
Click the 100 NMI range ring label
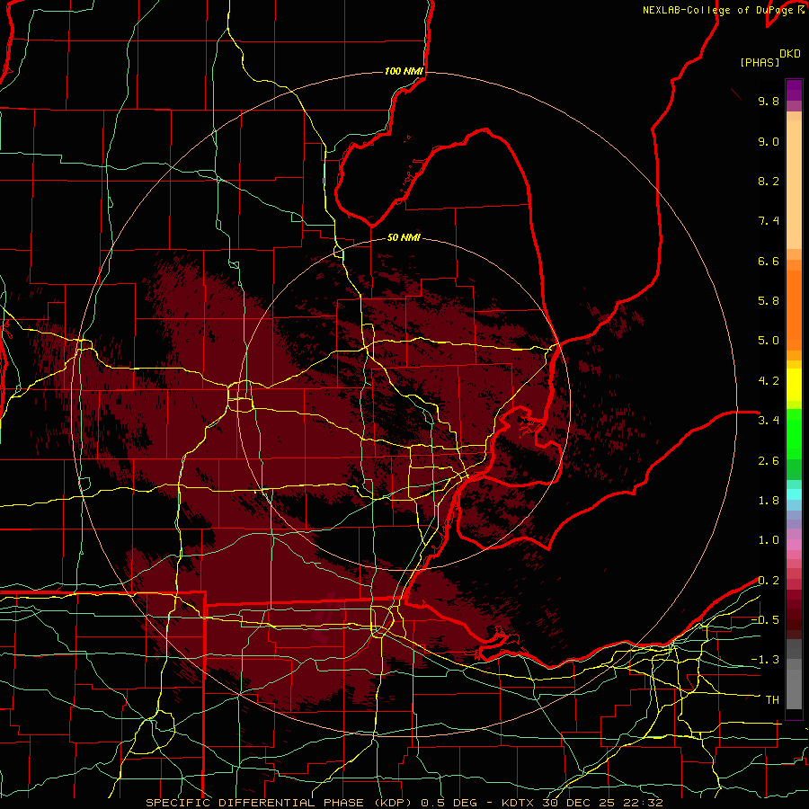click(404, 71)
